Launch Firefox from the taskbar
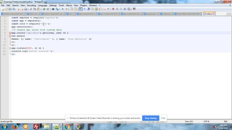The width and height of the screenshot is (232, 130). (x=15, y=127)
